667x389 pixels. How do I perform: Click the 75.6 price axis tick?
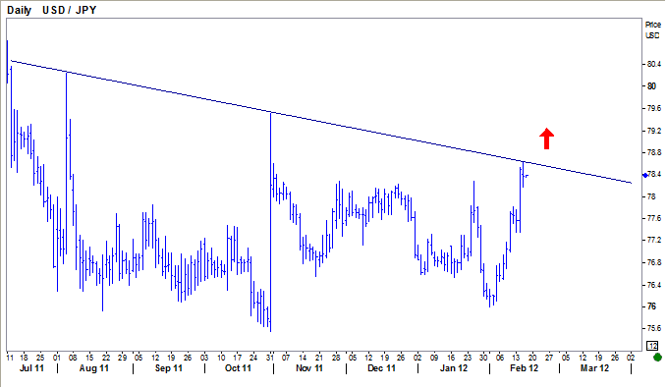(x=654, y=328)
